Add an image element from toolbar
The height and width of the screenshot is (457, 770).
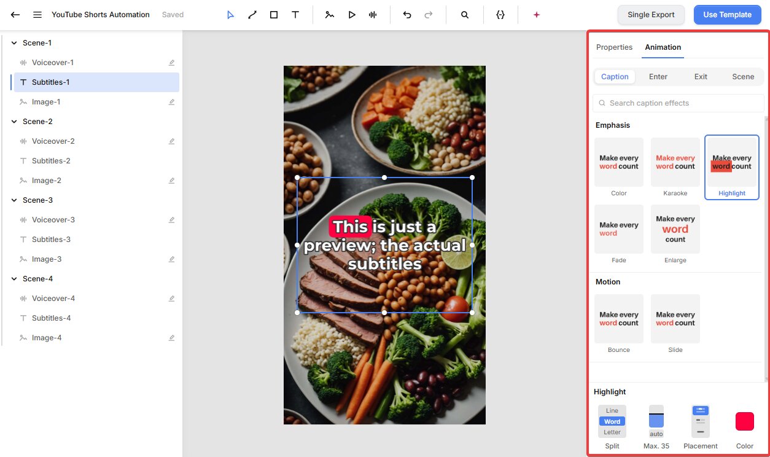point(330,15)
